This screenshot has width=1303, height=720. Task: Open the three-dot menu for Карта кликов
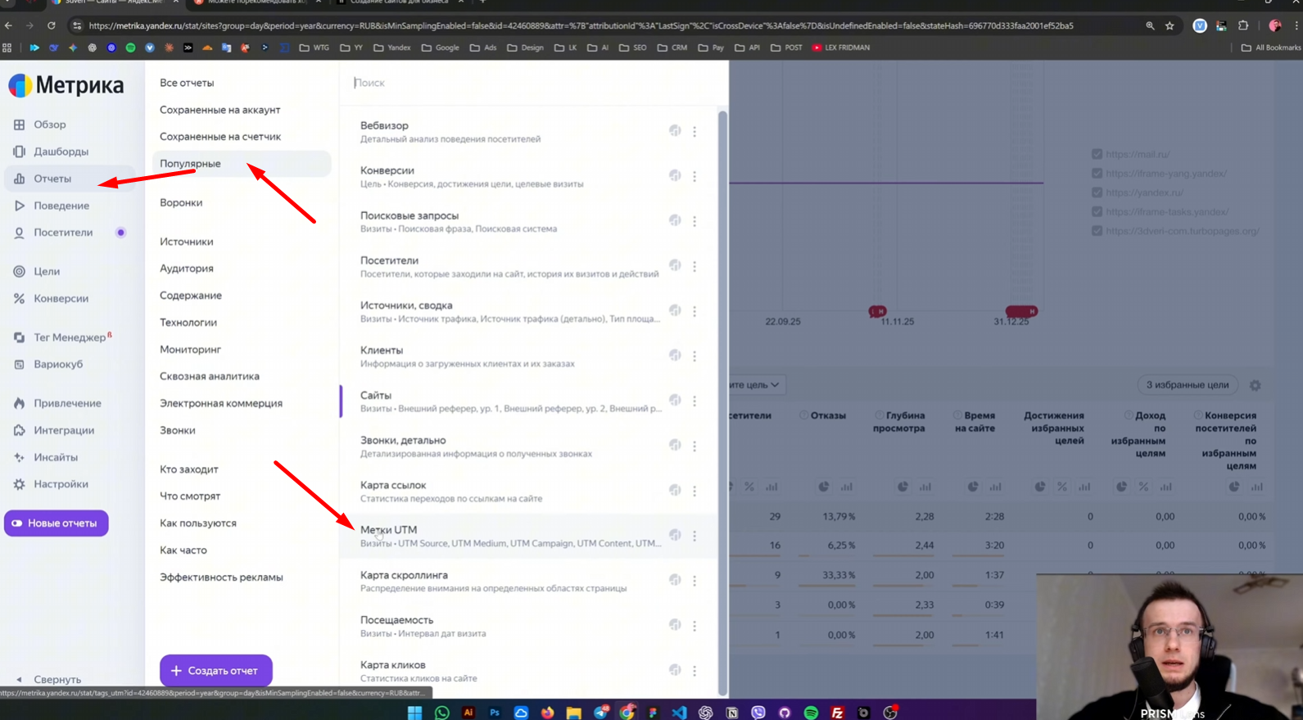694,670
